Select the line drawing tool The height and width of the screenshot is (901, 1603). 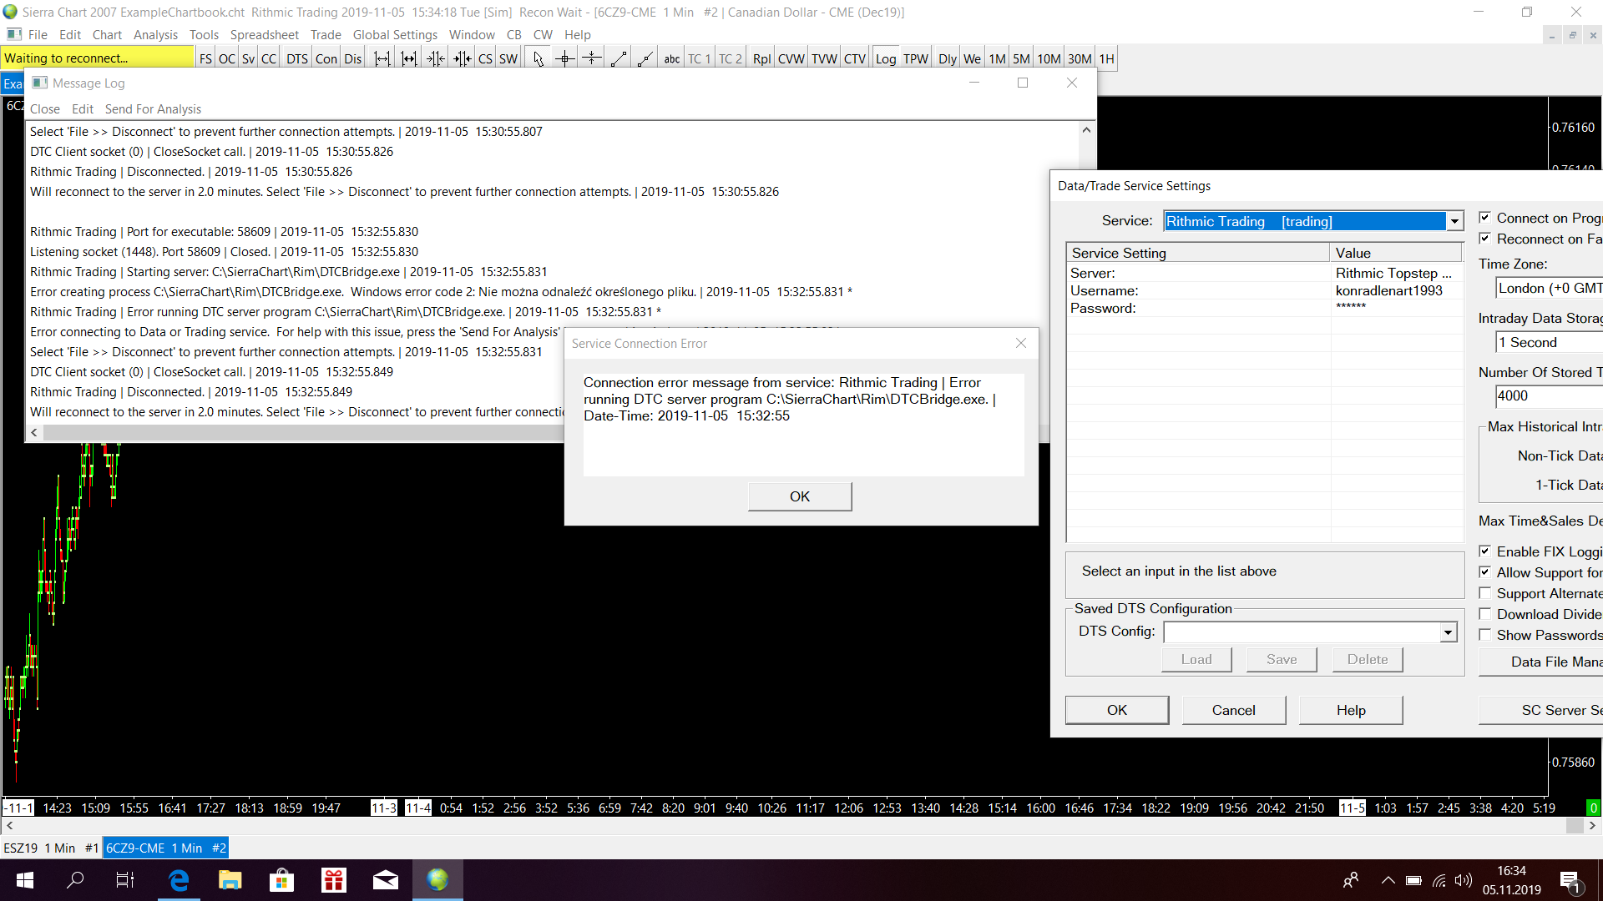point(619,58)
